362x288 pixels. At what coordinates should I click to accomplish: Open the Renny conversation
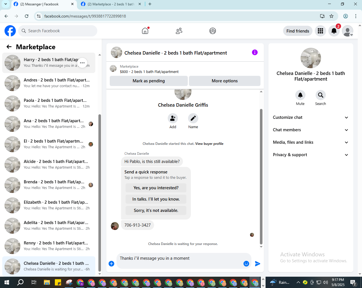(x=49, y=246)
